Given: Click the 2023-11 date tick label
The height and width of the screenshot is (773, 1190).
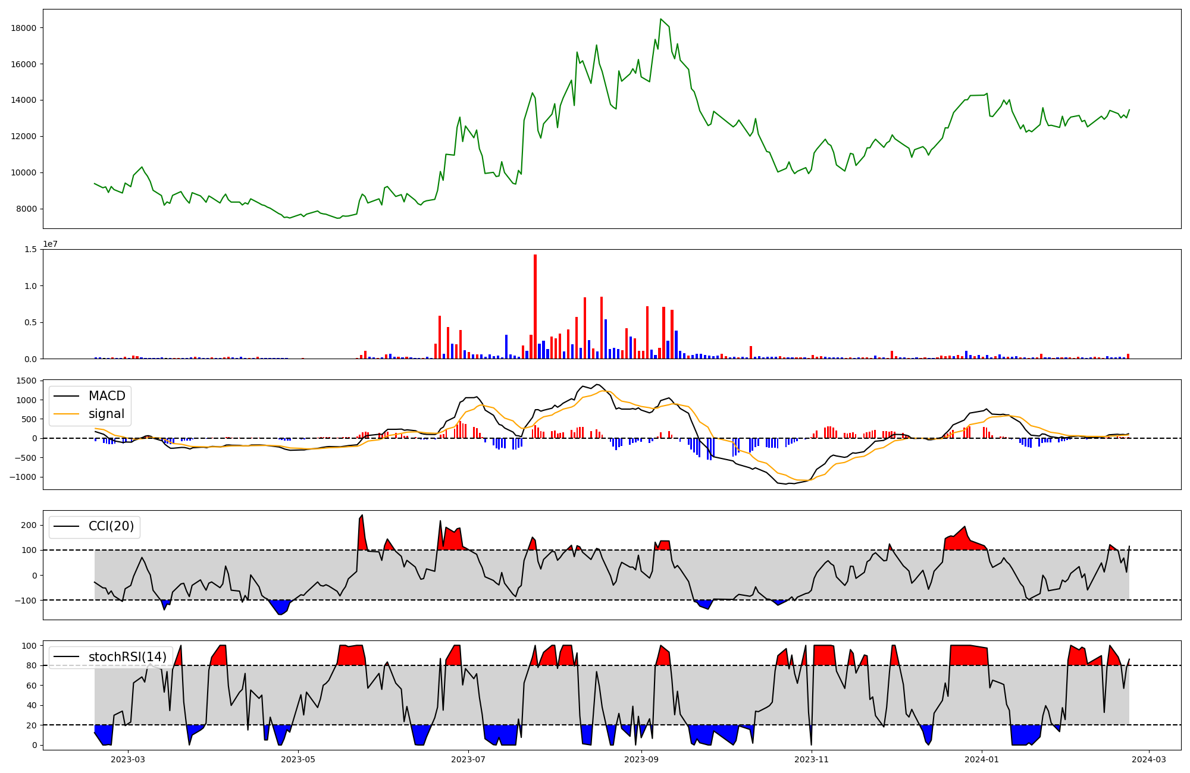Looking at the screenshot, I should (x=812, y=759).
